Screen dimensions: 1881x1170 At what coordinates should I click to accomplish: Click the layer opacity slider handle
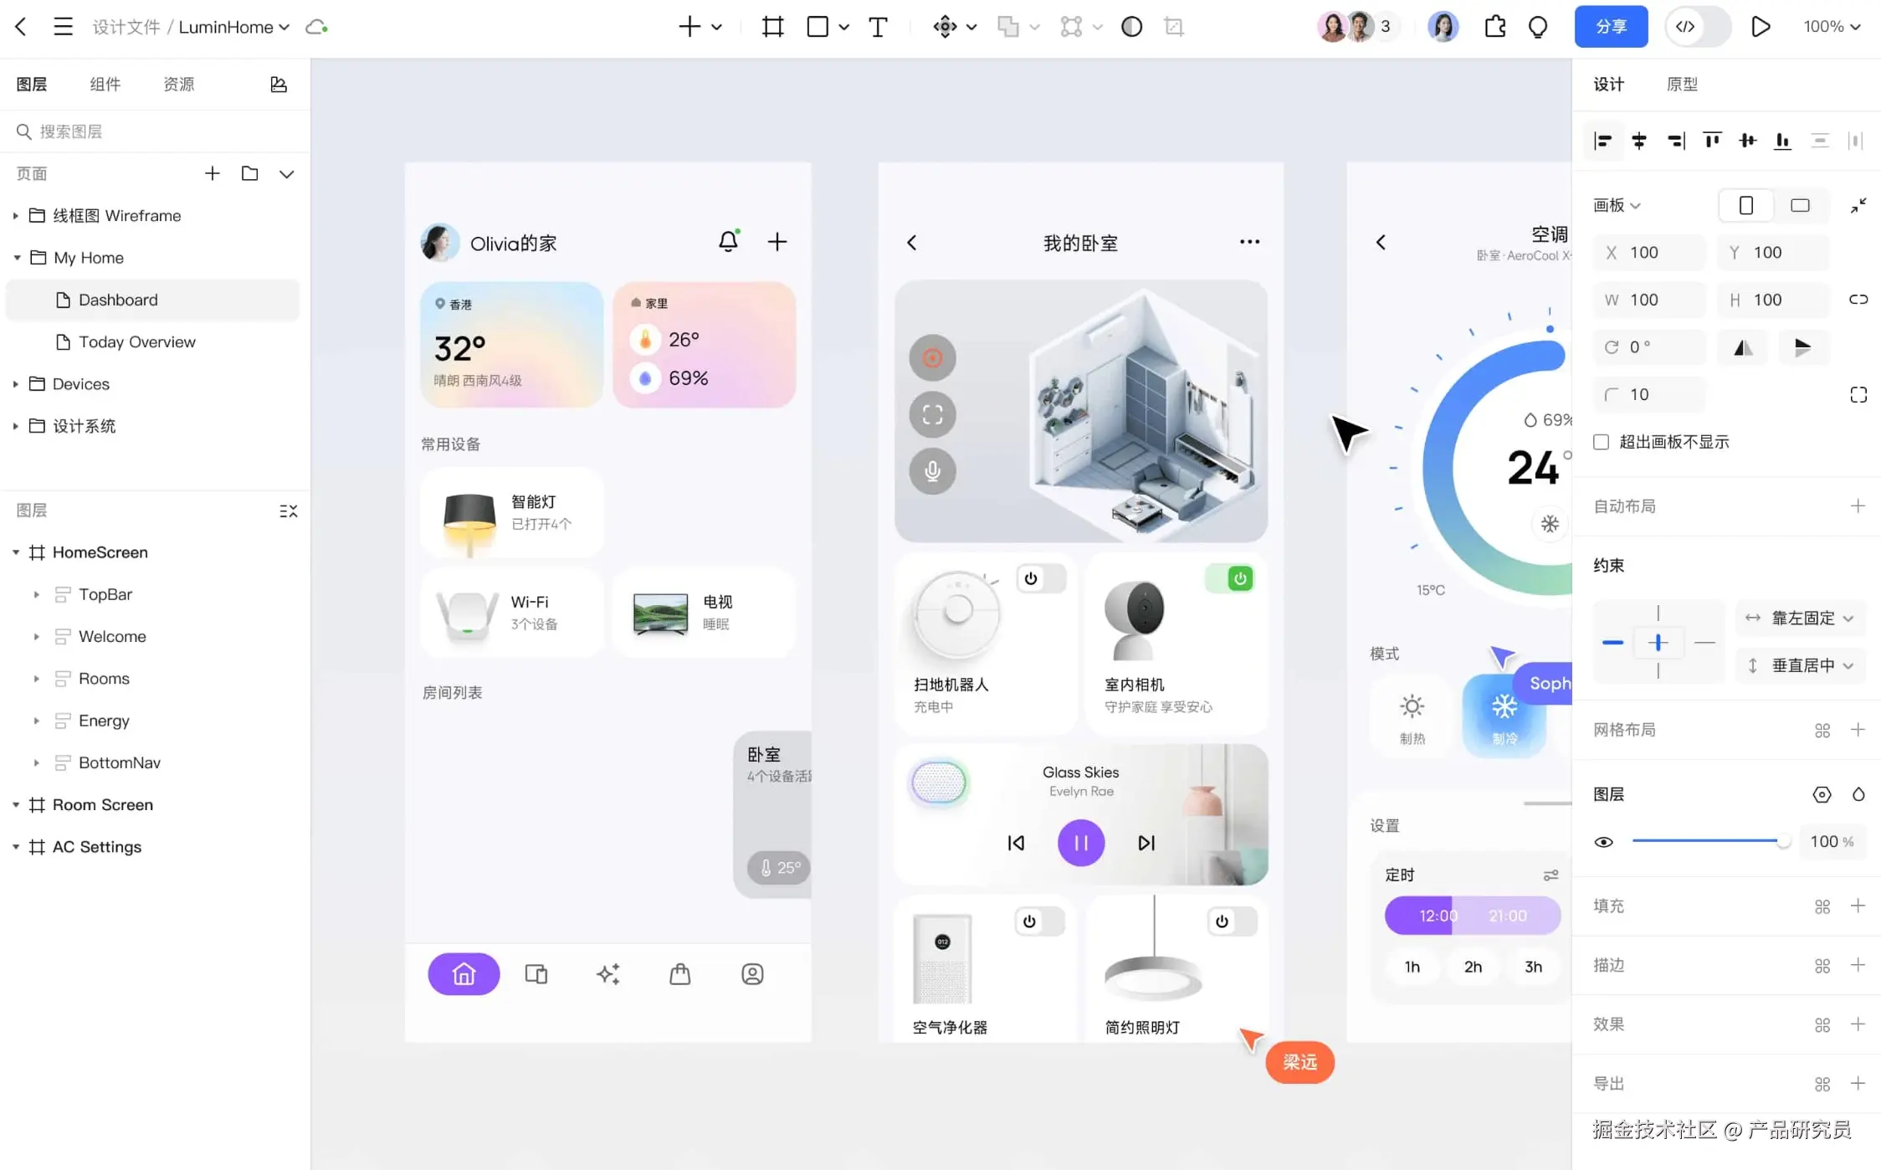click(x=1782, y=841)
